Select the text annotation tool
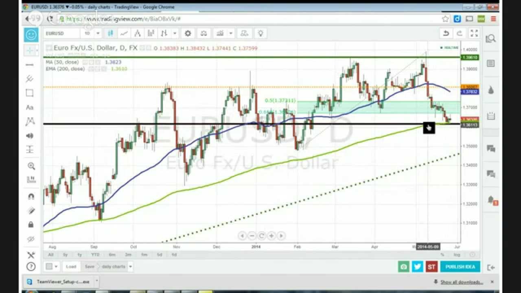521x293 pixels. click(x=30, y=107)
